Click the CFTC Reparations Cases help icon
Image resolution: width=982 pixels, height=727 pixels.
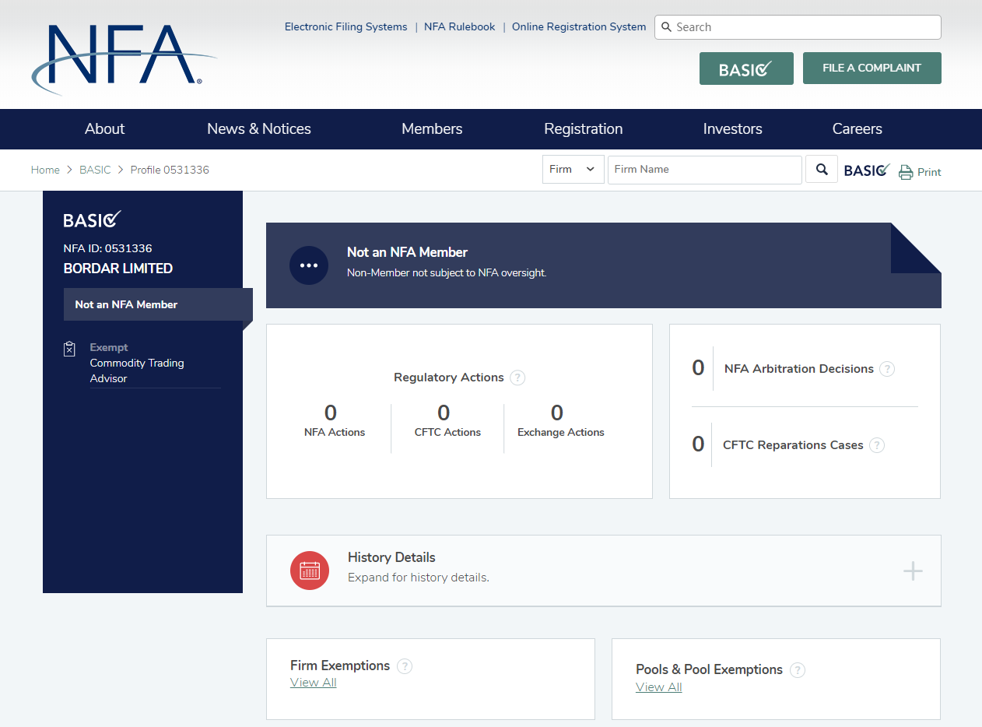coord(877,445)
